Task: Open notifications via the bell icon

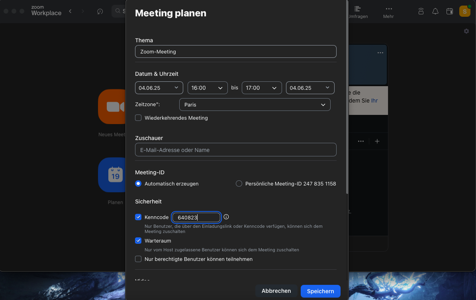Action: click(x=435, y=11)
